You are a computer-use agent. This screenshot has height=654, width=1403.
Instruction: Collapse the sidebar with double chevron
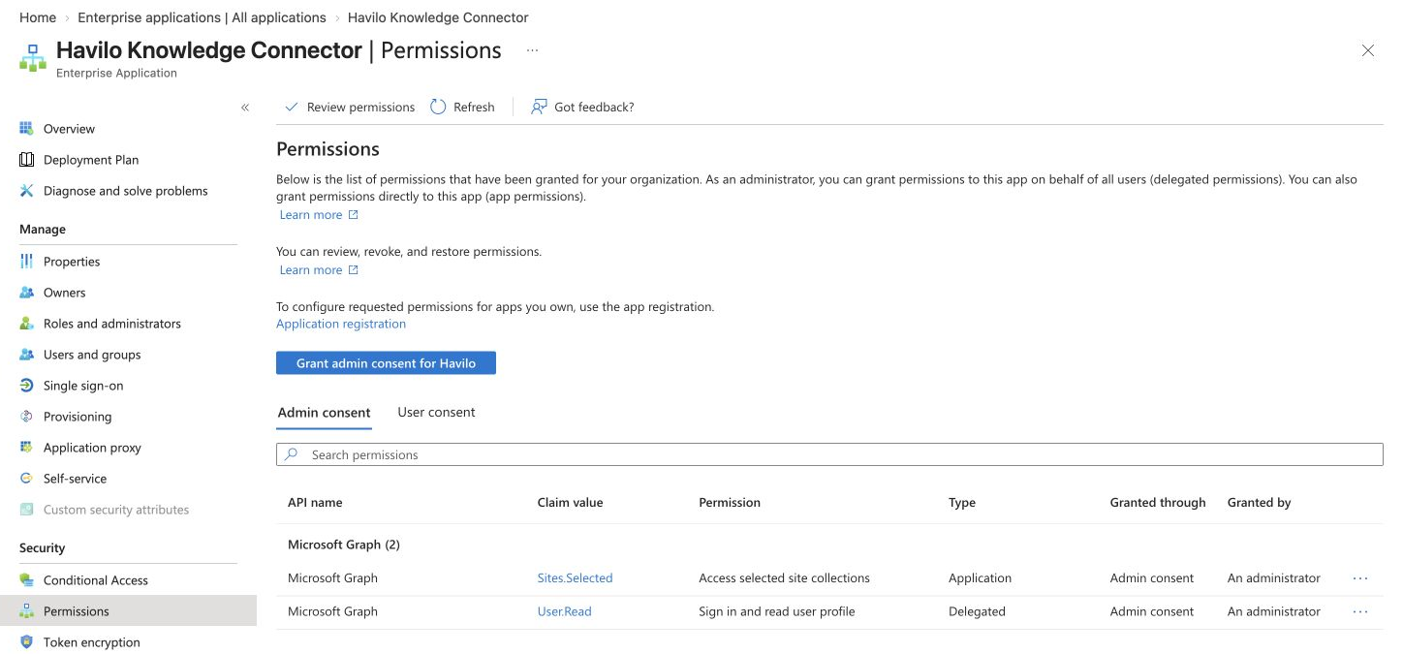(x=245, y=108)
